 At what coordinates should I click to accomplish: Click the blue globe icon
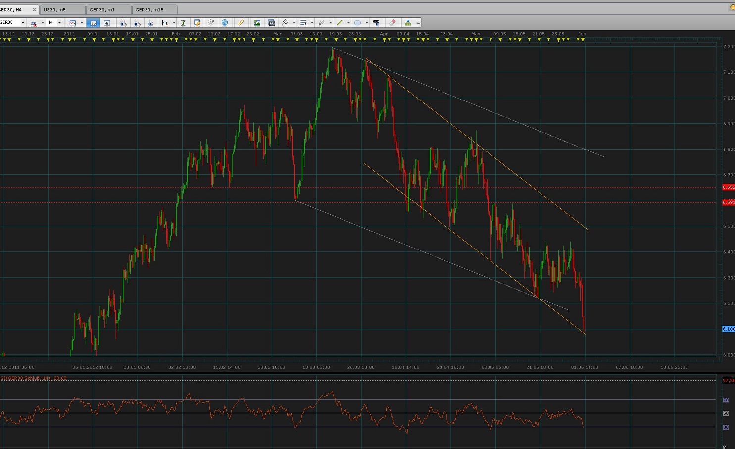point(225,23)
